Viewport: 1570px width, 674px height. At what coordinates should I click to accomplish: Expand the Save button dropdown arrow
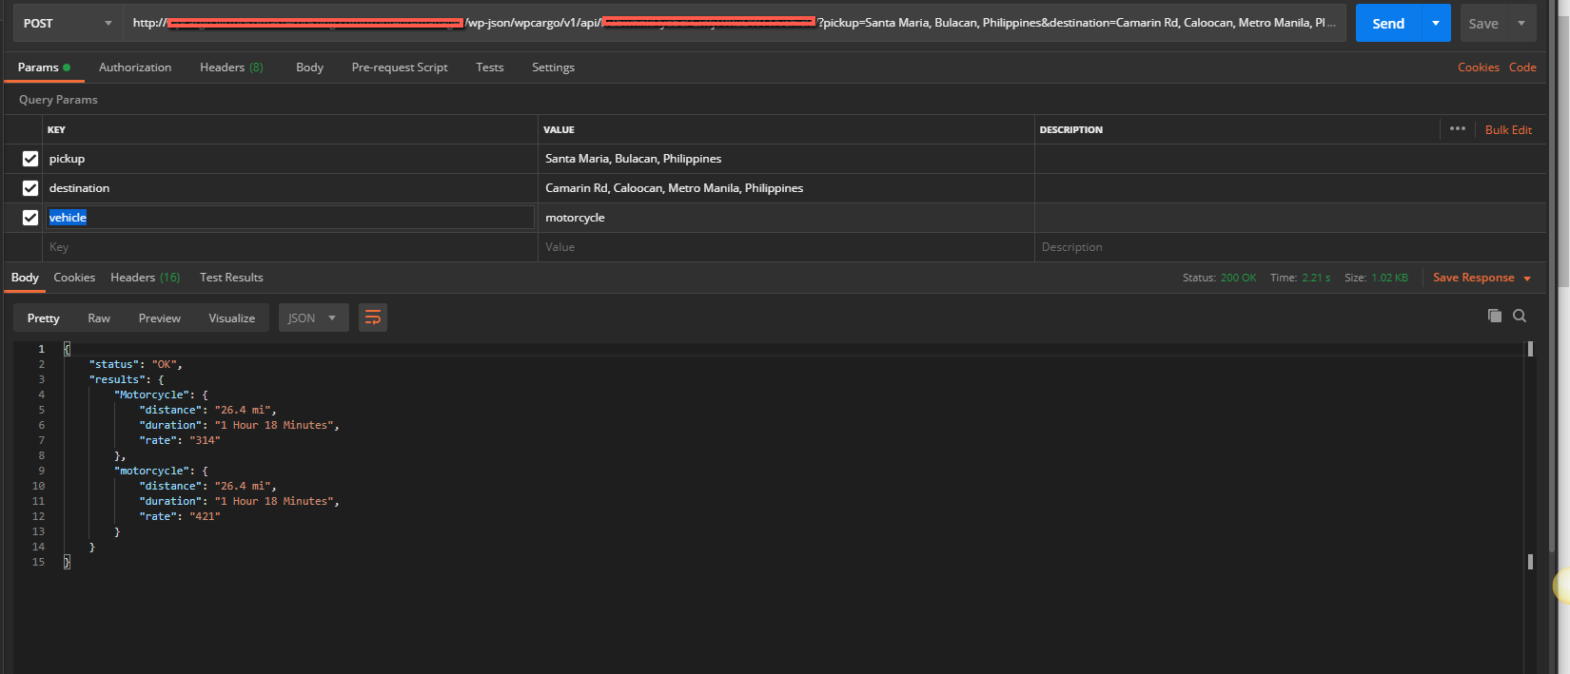[x=1521, y=23]
